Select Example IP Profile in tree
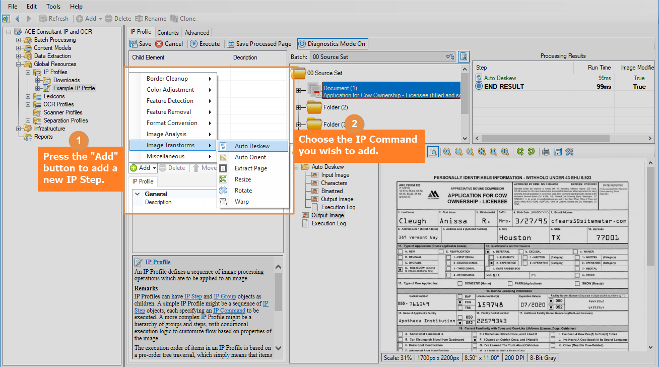The image size is (659, 367). pos(74,88)
